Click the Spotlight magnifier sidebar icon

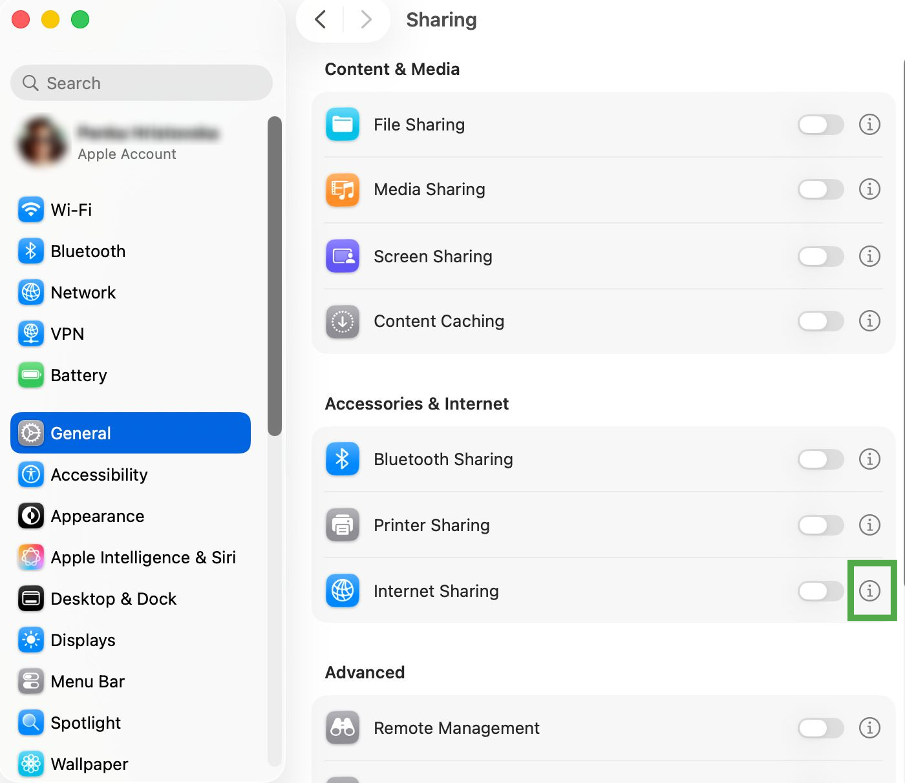coord(31,723)
